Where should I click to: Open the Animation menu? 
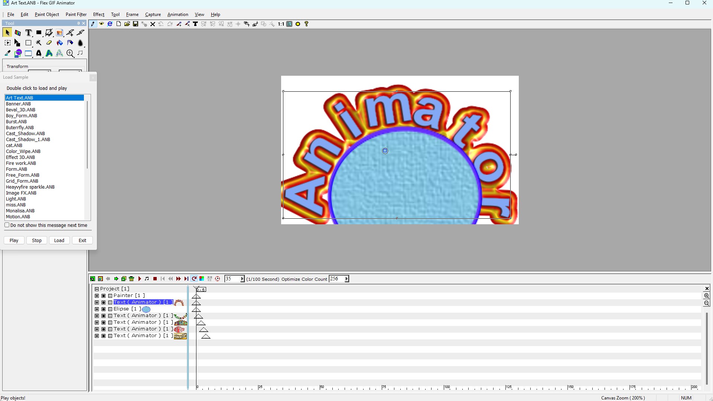click(x=178, y=14)
